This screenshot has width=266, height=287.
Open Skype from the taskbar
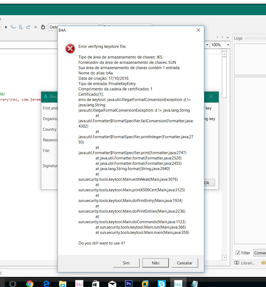coord(161,284)
